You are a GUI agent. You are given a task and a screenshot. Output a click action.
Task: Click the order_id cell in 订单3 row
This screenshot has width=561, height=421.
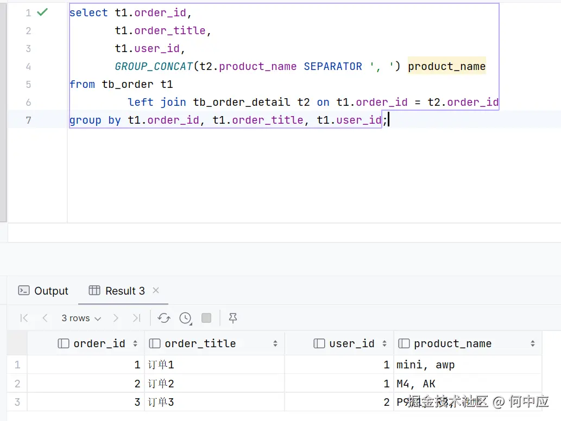86,402
